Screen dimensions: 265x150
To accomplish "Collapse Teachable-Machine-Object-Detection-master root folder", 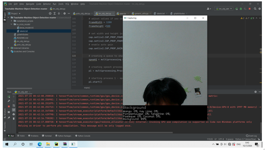I will click(9, 18).
